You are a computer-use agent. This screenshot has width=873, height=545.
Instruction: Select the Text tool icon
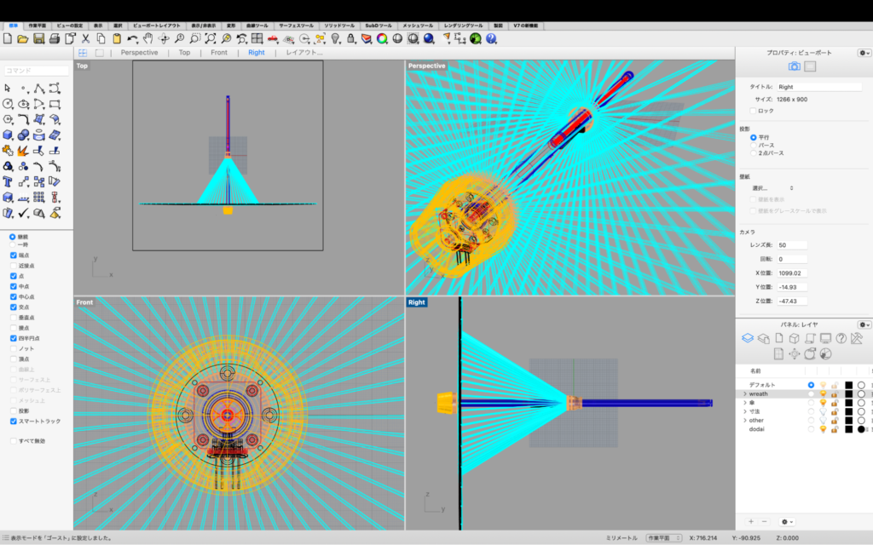pos(8,181)
